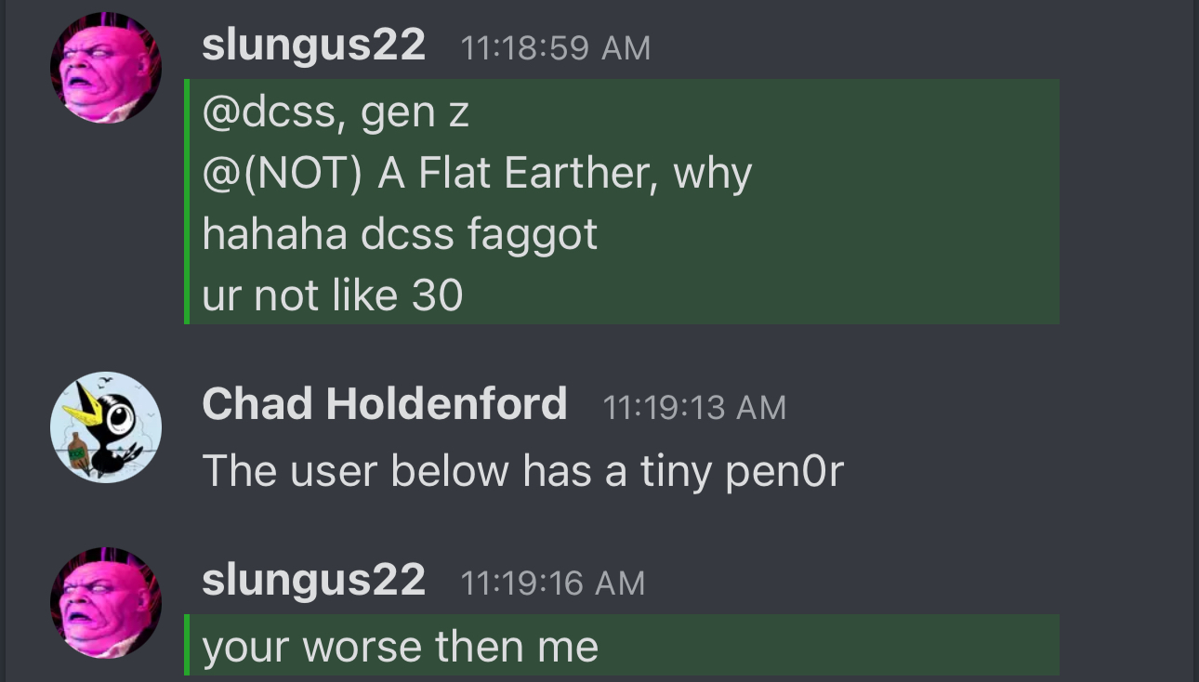Click the slungus22 username posted at 11:19:16 AM
The image size is (1199, 682).
pyautogui.click(x=313, y=580)
